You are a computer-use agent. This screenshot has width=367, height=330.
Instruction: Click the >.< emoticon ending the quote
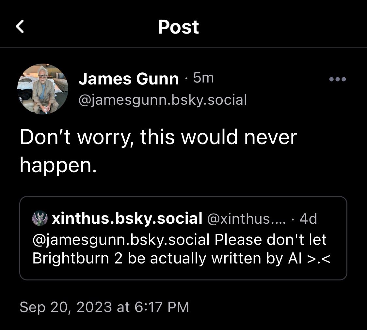(x=319, y=258)
